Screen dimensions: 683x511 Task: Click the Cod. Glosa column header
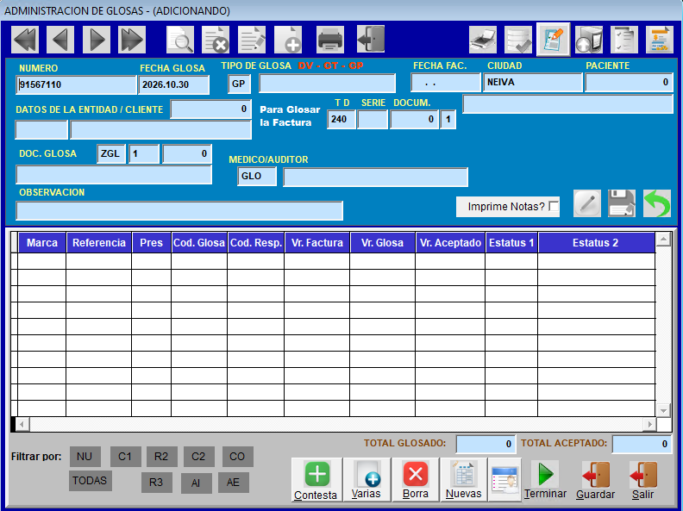click(199, 243)
